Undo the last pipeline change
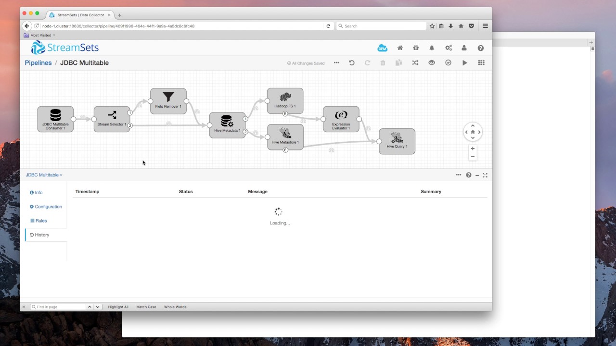The width and height of the screenshot is (616, 346). 351,62
